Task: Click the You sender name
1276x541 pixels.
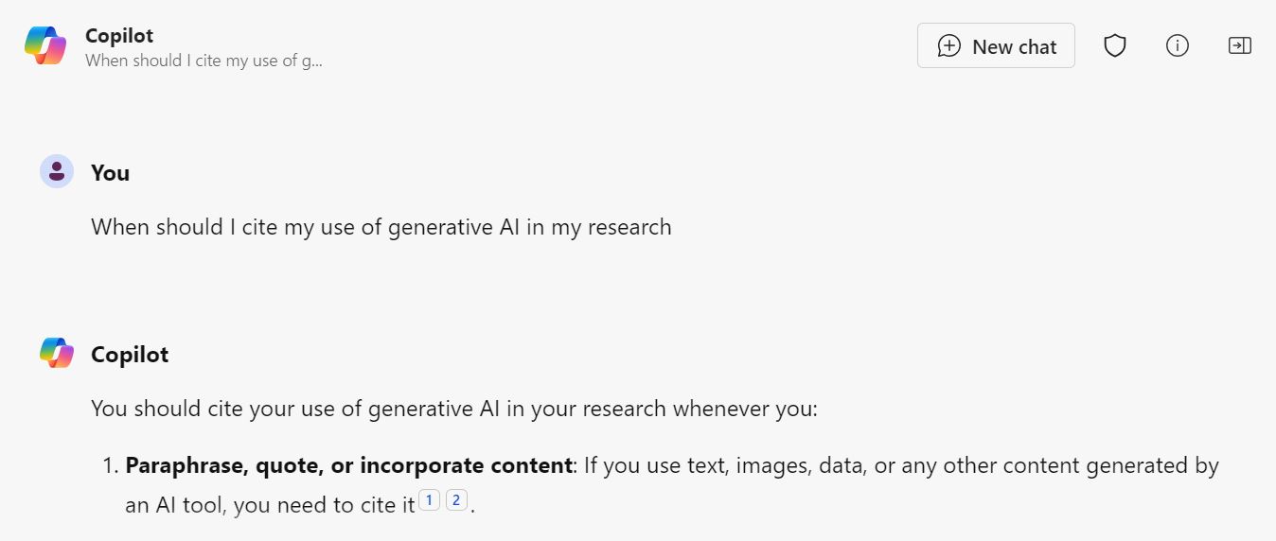Action: (x=110, y=173)
